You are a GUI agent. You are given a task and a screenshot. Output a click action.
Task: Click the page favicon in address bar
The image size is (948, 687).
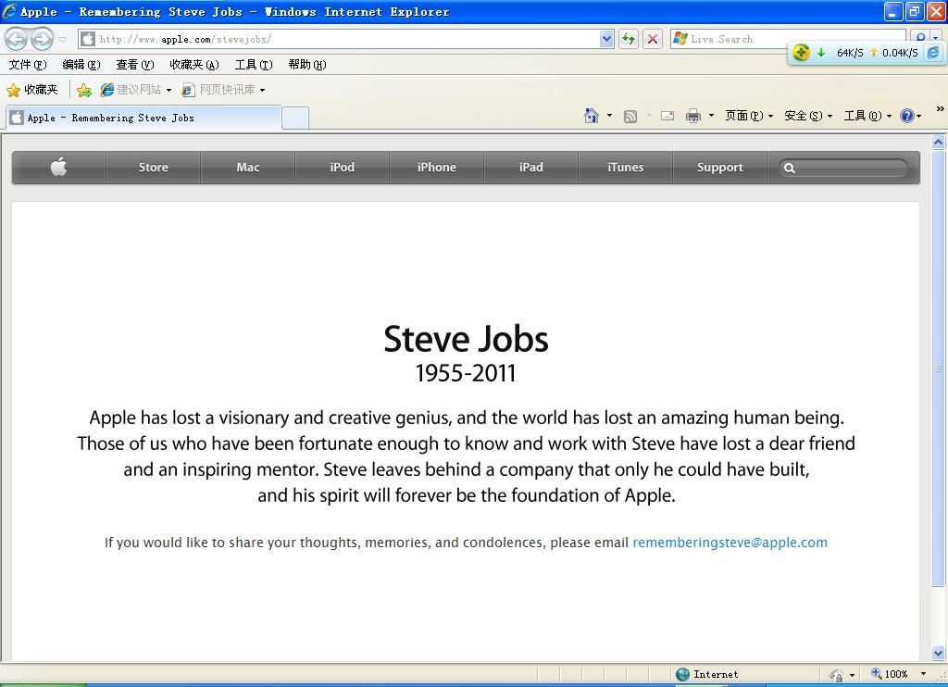[x=88, y=39]
